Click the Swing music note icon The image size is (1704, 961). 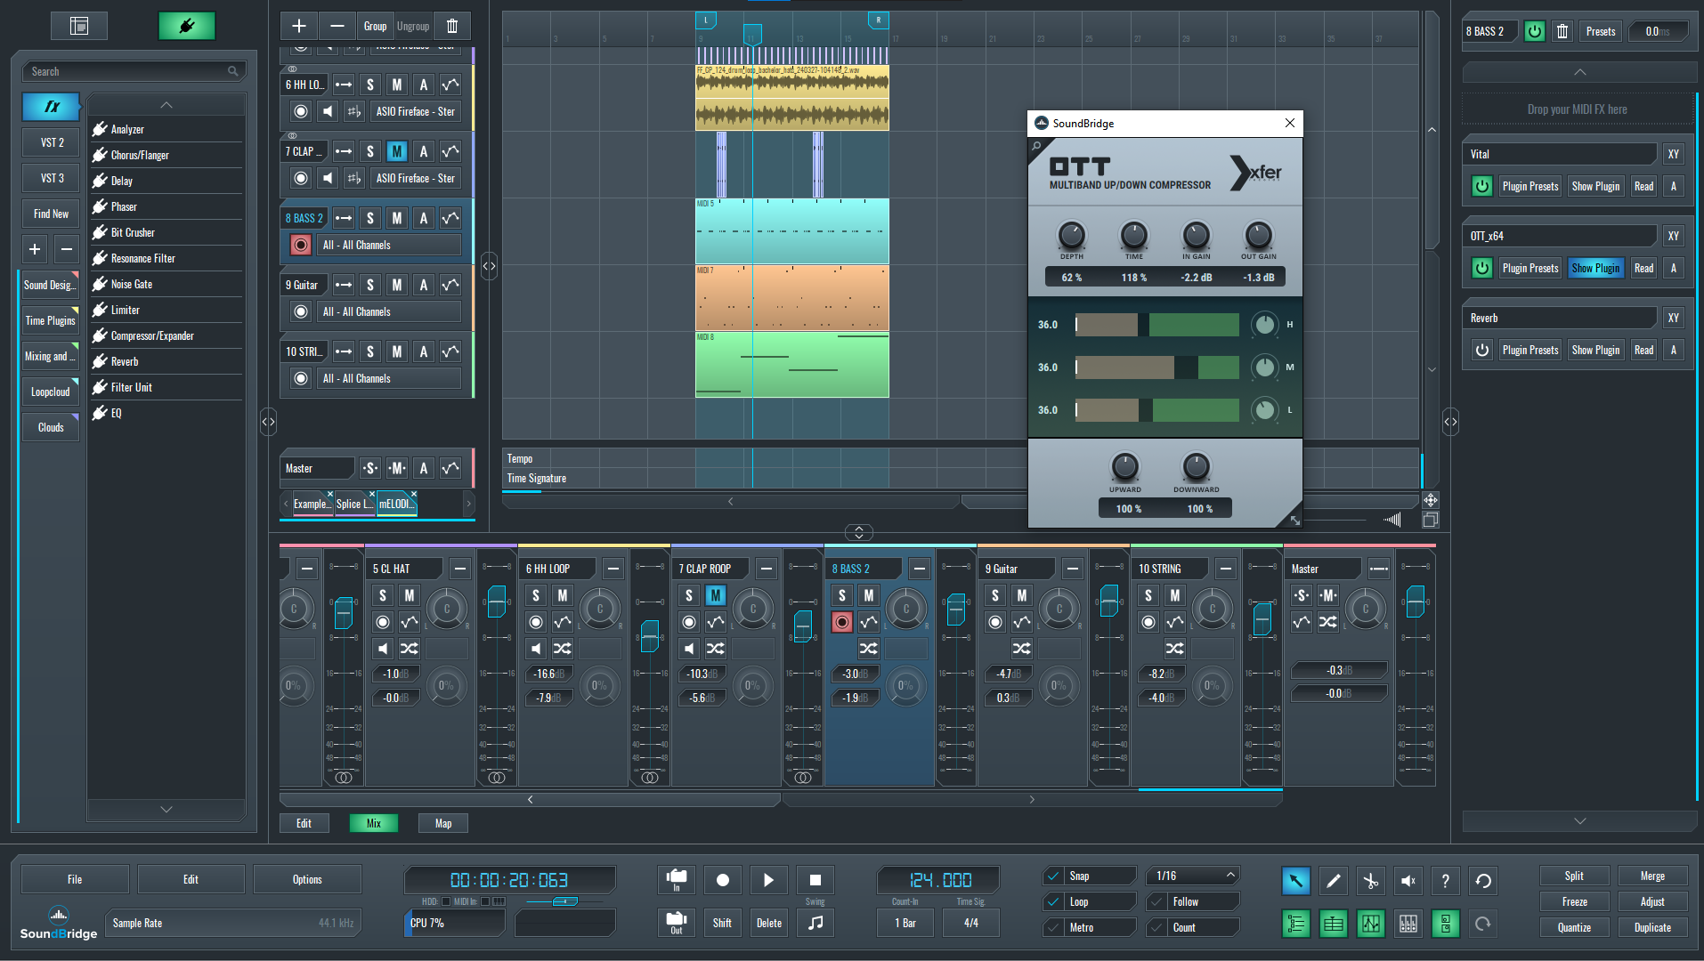[x=815, y=923]
